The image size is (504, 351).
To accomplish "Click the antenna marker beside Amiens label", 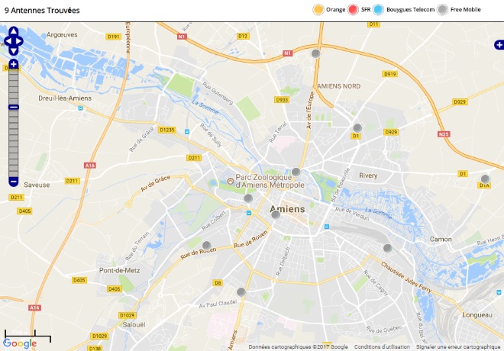I will [276, 215].
